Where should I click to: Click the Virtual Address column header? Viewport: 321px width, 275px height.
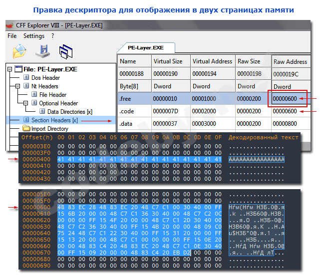coord(213,61)
